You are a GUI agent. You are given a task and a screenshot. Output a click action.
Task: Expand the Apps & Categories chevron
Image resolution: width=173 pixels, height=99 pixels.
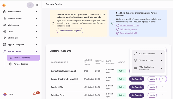[x=36, y=45]
